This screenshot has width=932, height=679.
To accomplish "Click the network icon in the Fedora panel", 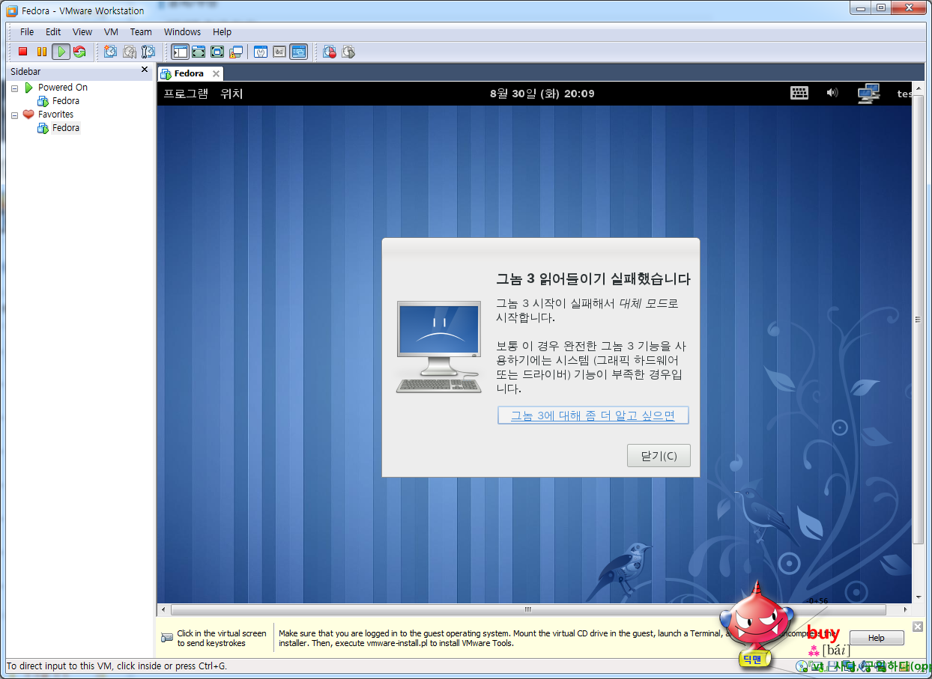I will [868, 93].
